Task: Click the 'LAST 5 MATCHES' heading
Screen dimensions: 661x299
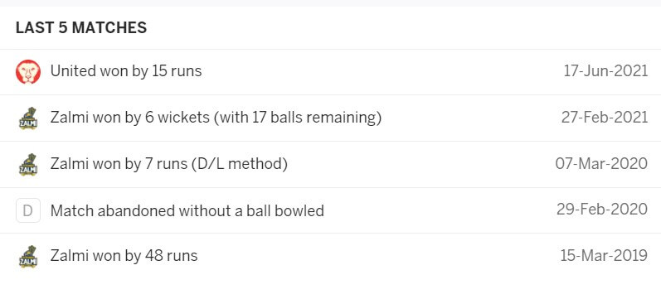Action: coord(81,28)
